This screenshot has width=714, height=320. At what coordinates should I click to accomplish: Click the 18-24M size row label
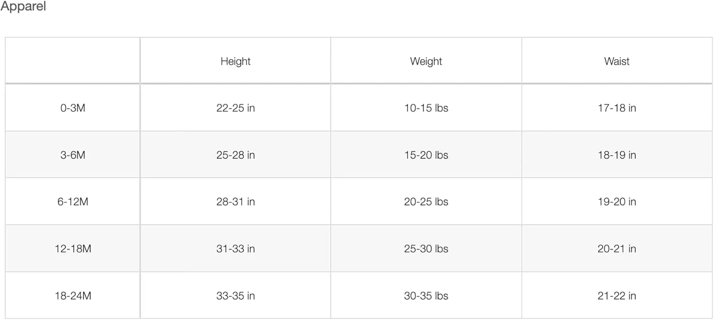coord(73,296)
